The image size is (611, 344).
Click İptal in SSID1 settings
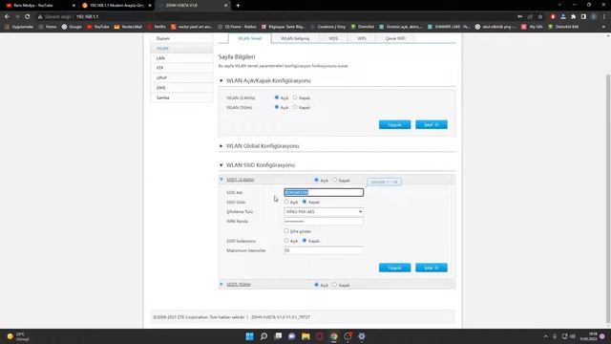tap(432, 268)
